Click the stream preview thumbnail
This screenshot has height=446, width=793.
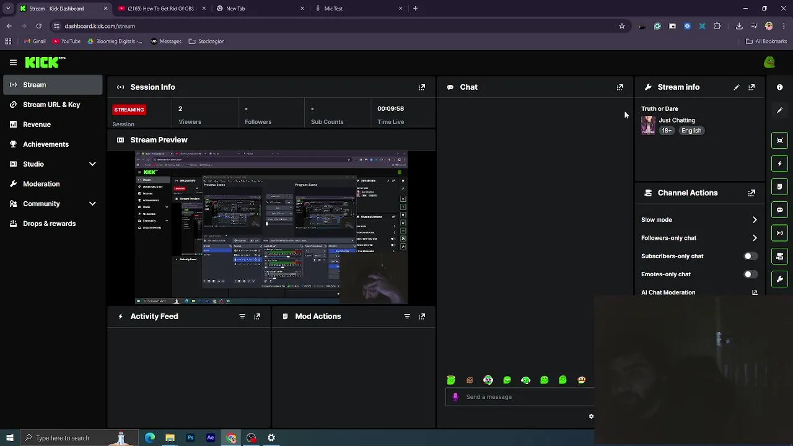[271, 227]
